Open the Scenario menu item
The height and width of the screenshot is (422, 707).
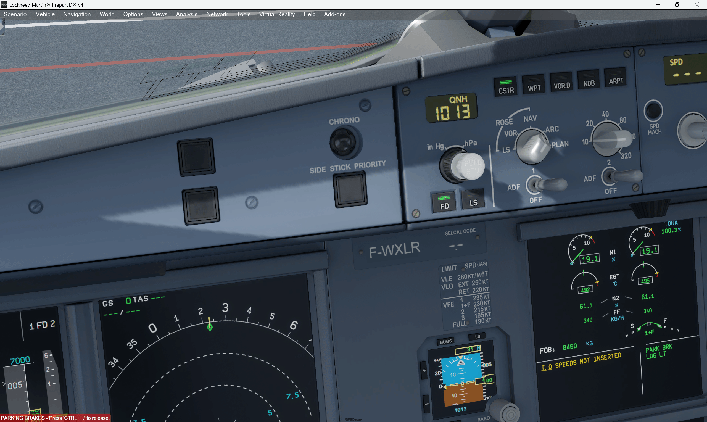(15, 14)
